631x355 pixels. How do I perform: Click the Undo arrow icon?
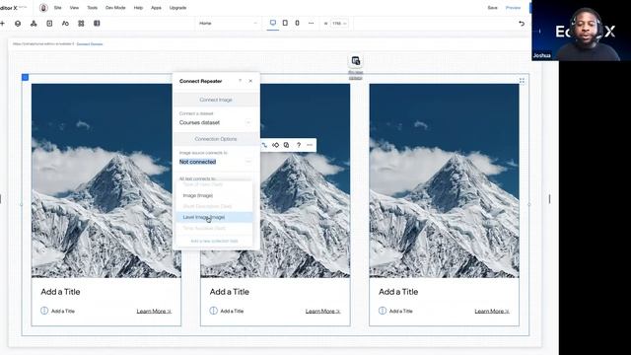point(522,24)
